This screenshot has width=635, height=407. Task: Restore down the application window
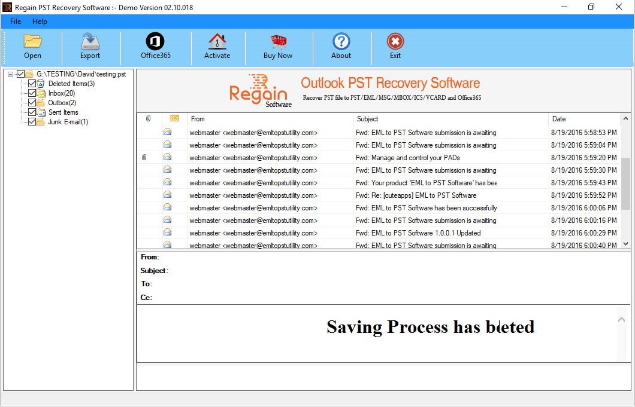pos(591,7)
